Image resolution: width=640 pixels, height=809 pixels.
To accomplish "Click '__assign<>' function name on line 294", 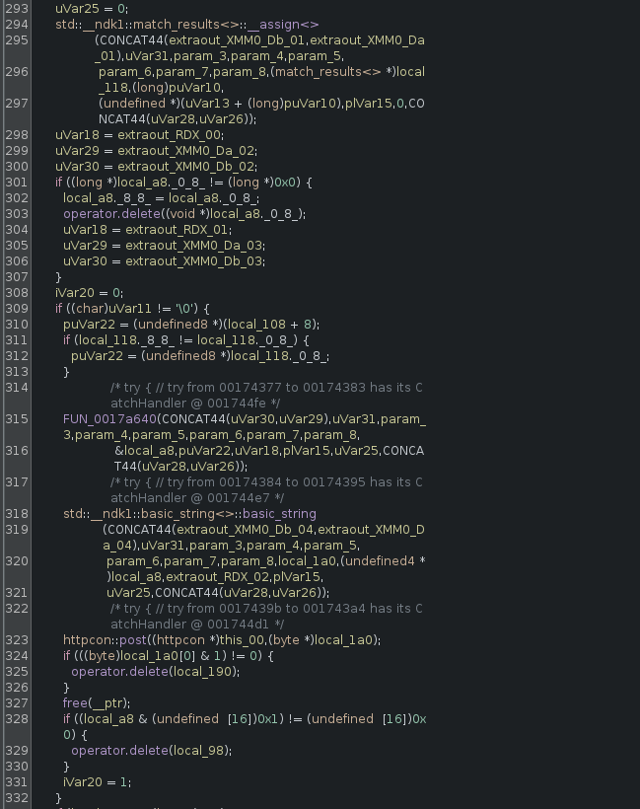I will click(283, 25).
